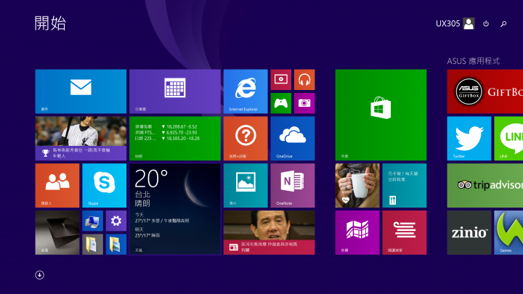Open the Photos tile
Image resolution: width=523 pixels, height=294 pixels.
click(246, 185)
